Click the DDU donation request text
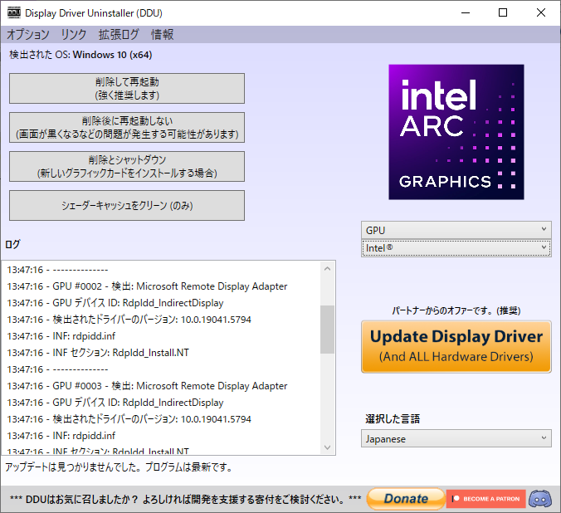Image resolution: width=561 pixels, height=513 pixels. point(185,499)
